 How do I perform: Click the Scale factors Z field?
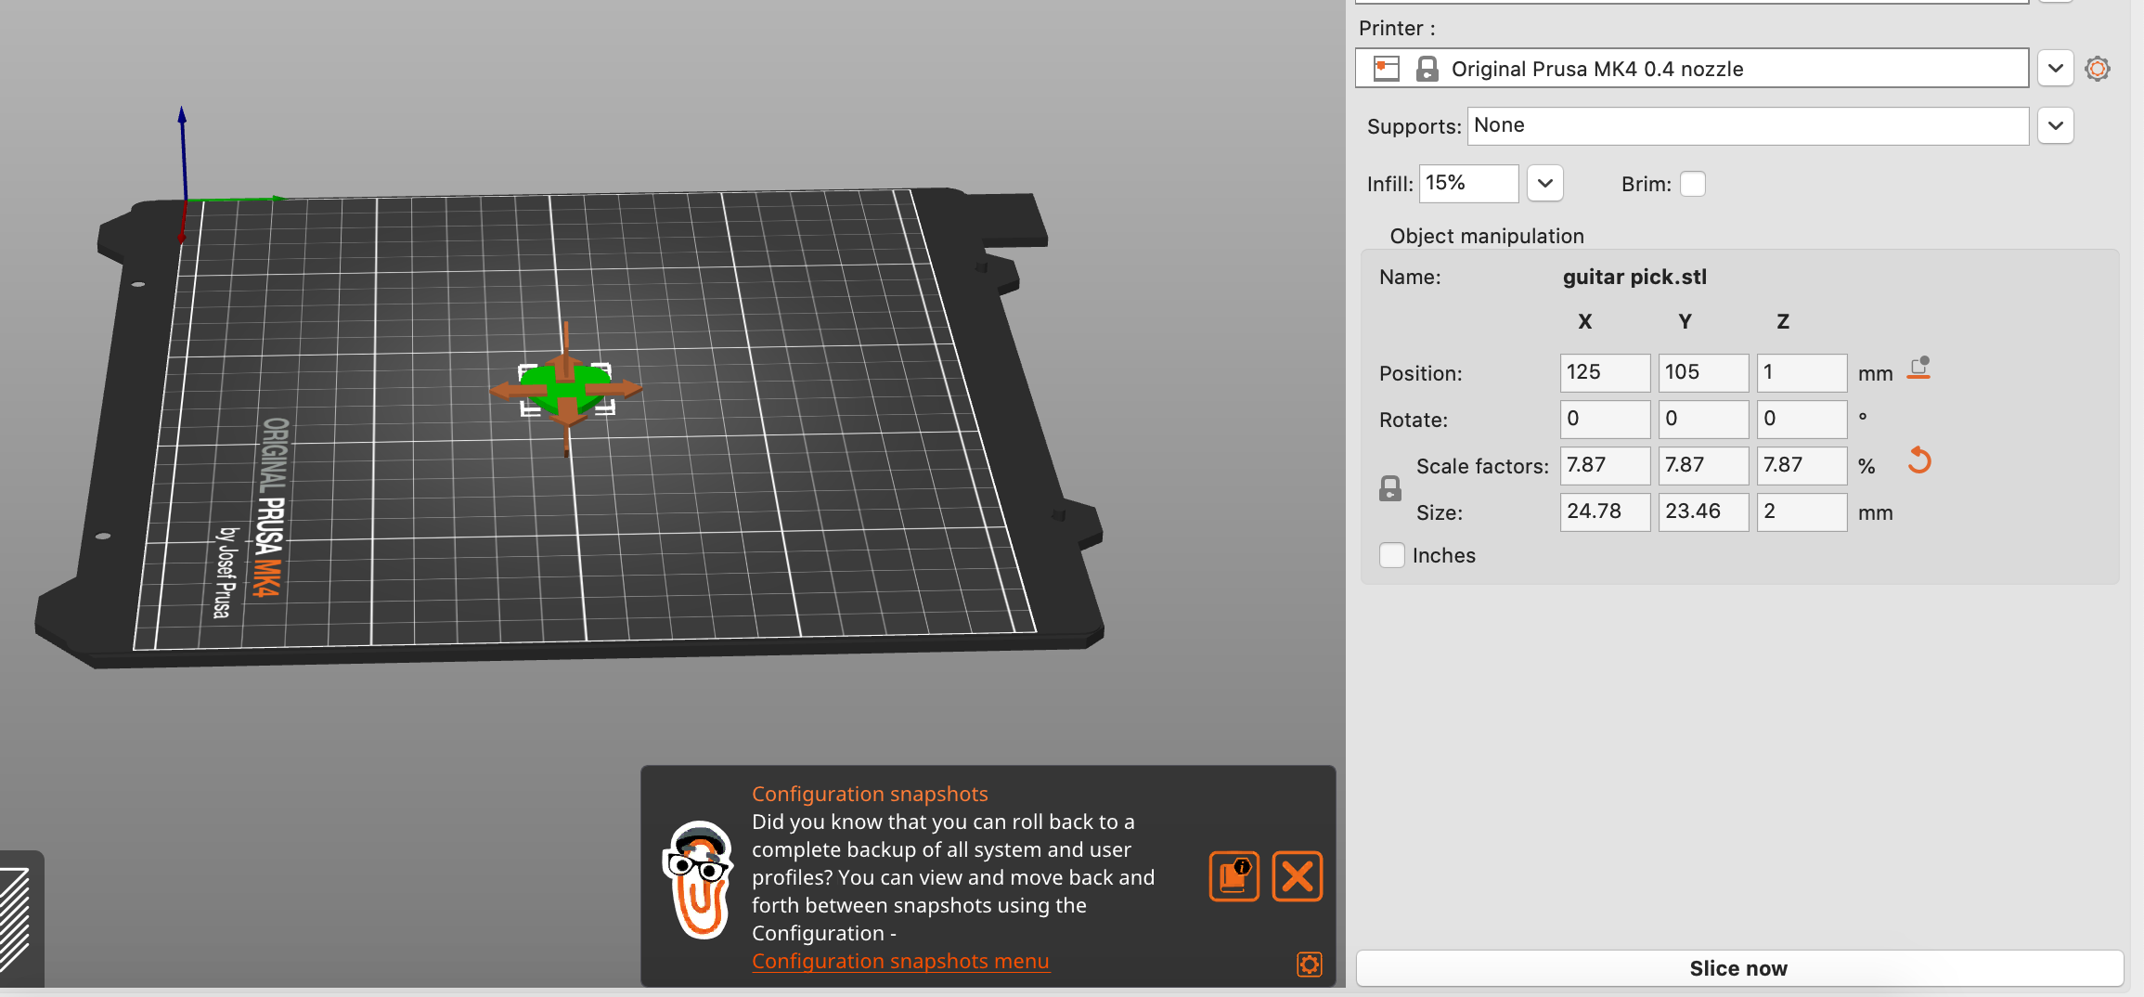1802,465
